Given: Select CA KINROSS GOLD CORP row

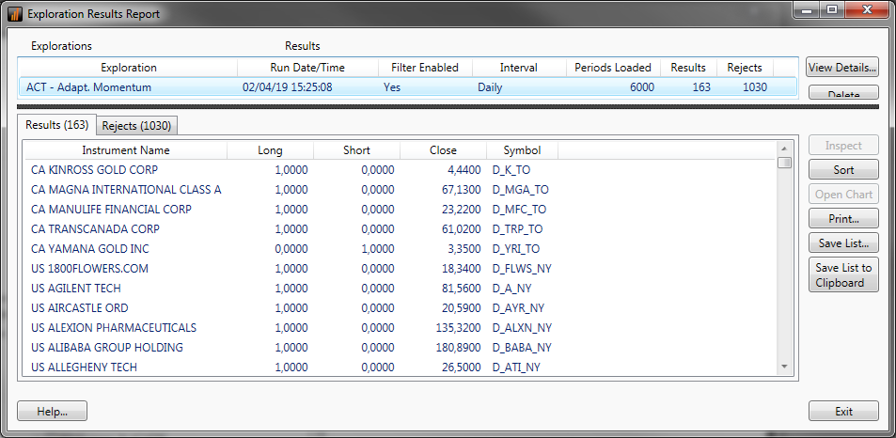Looking at the screenshot, I should pos(400,169).
